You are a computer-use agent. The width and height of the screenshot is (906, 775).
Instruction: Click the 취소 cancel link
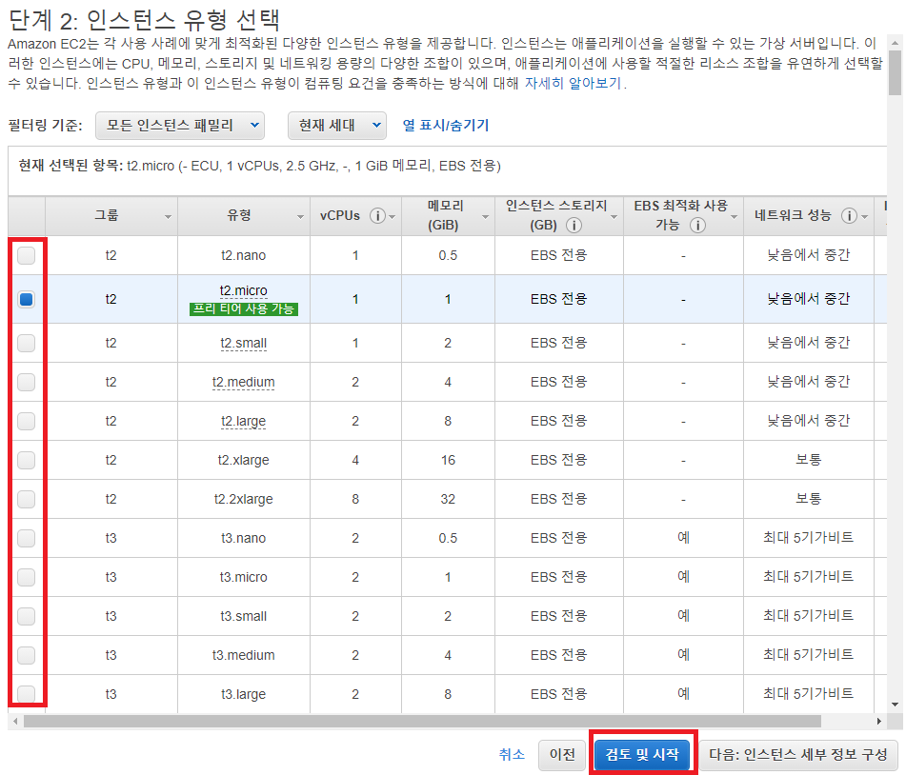tap(512, 754)
